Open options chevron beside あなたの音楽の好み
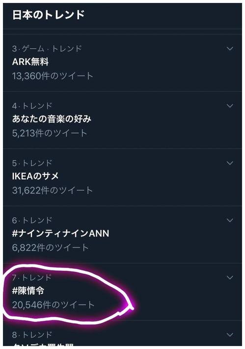The image size is (245, 349). (230, 106)
